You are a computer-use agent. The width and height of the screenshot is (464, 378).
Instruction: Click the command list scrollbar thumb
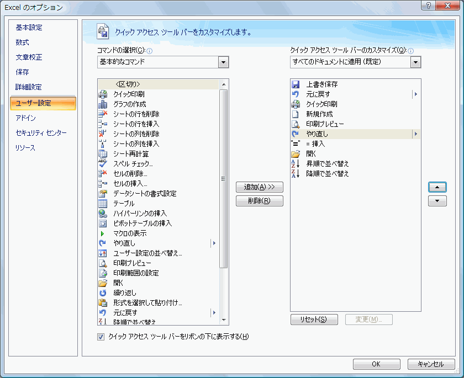coord(223,179)
